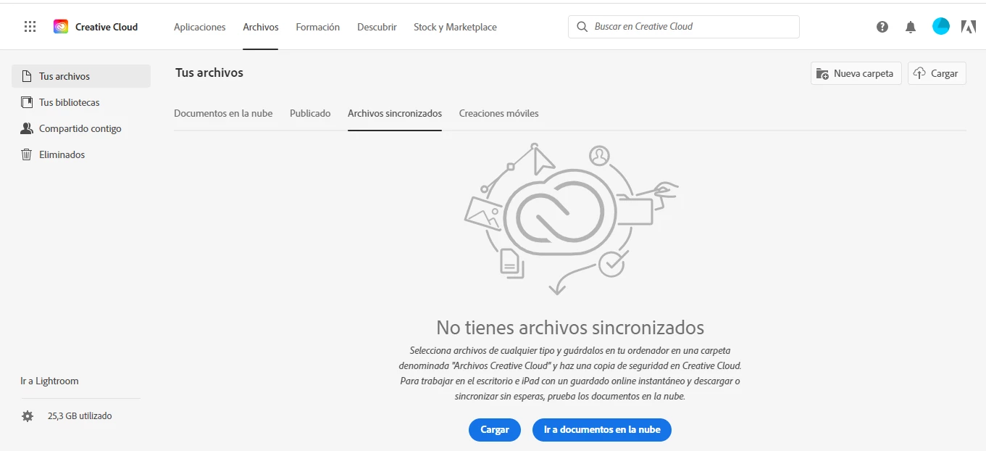
Task: Switch to Creaciones móviles tab
Action: [498, 113]
